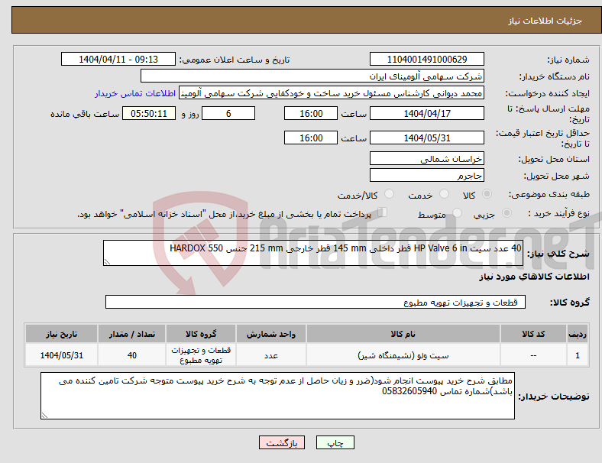The image size is (602, 463).
Task: Click the تاریخ نیاز column header
Action: point(61,334)
